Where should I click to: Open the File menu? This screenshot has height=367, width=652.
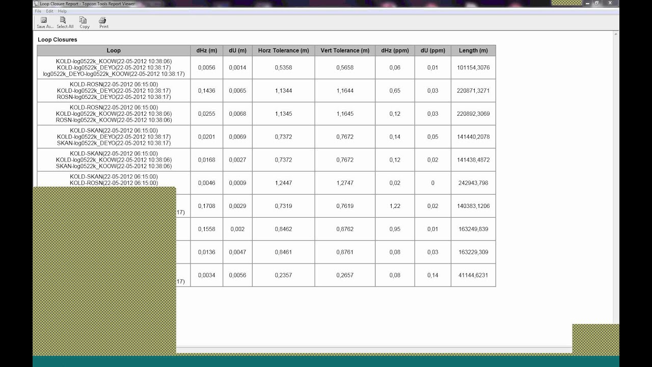tap(38, 11)
